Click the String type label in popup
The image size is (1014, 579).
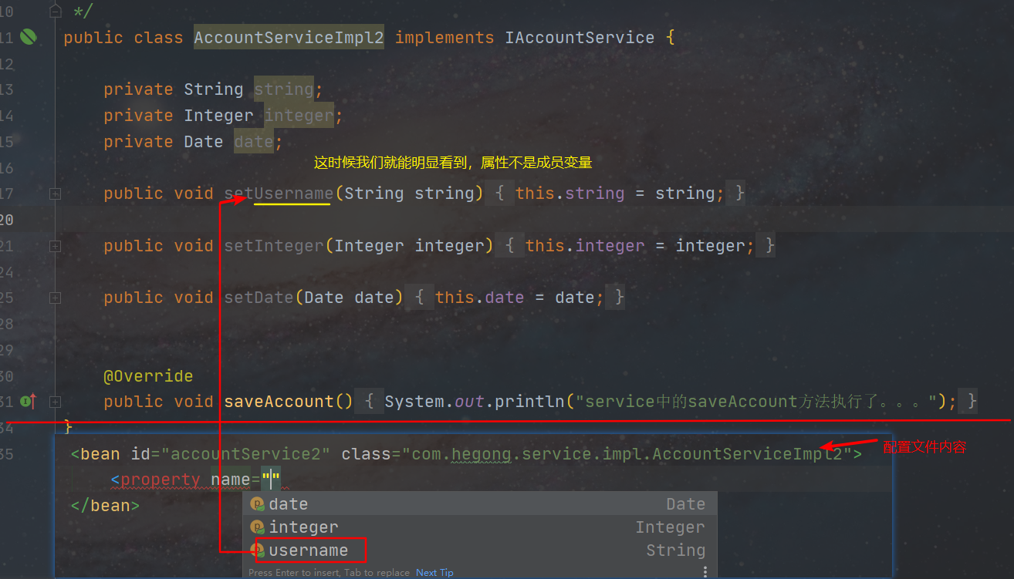[676, 550]
